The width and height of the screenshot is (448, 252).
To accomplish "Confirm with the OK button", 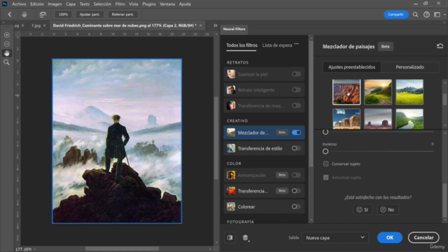I will coord(390,237).
